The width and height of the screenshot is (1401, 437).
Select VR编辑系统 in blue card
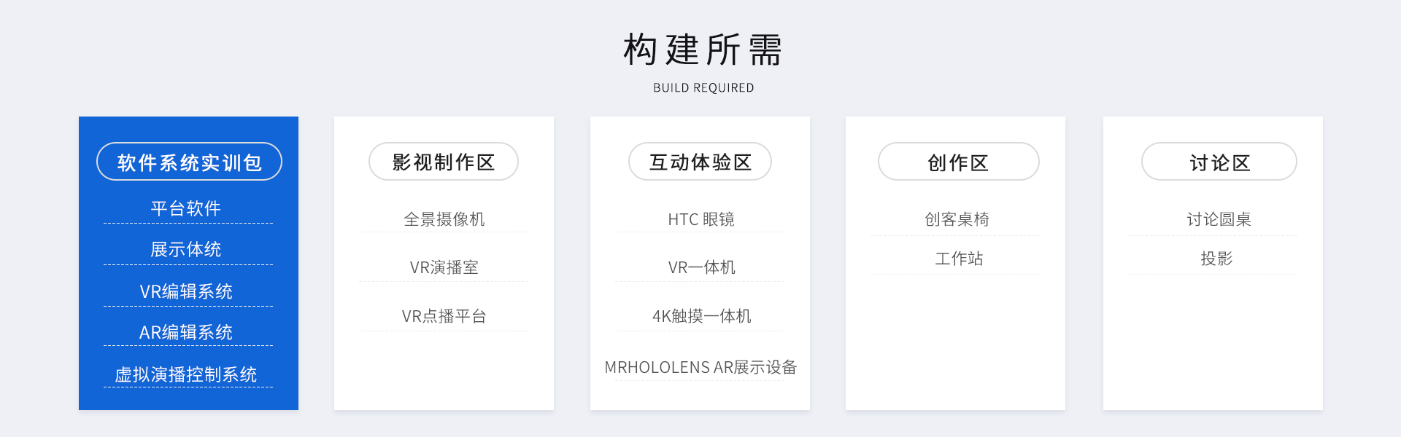point(186,292)
